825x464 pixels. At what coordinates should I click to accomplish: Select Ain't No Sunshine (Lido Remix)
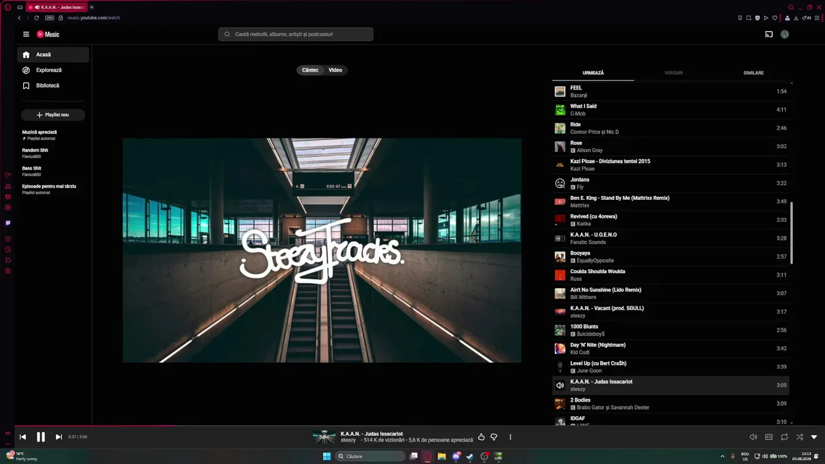[x=670, y=293]
